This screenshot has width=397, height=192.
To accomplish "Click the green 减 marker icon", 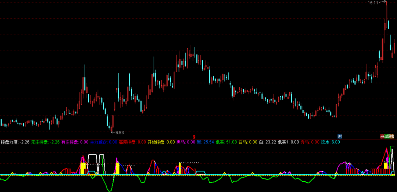I will click(387, 136).
